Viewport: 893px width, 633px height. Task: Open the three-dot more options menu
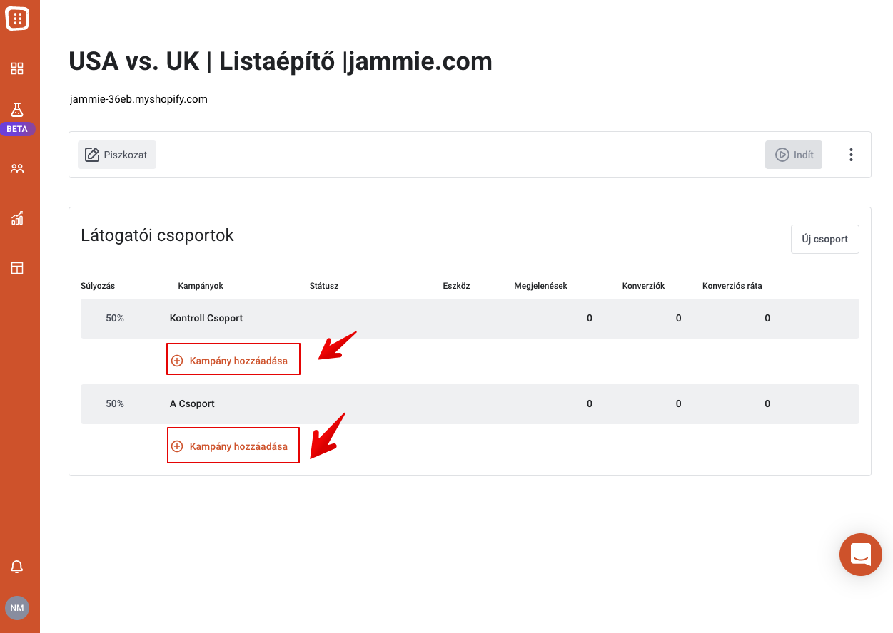(x=851, y=155)
